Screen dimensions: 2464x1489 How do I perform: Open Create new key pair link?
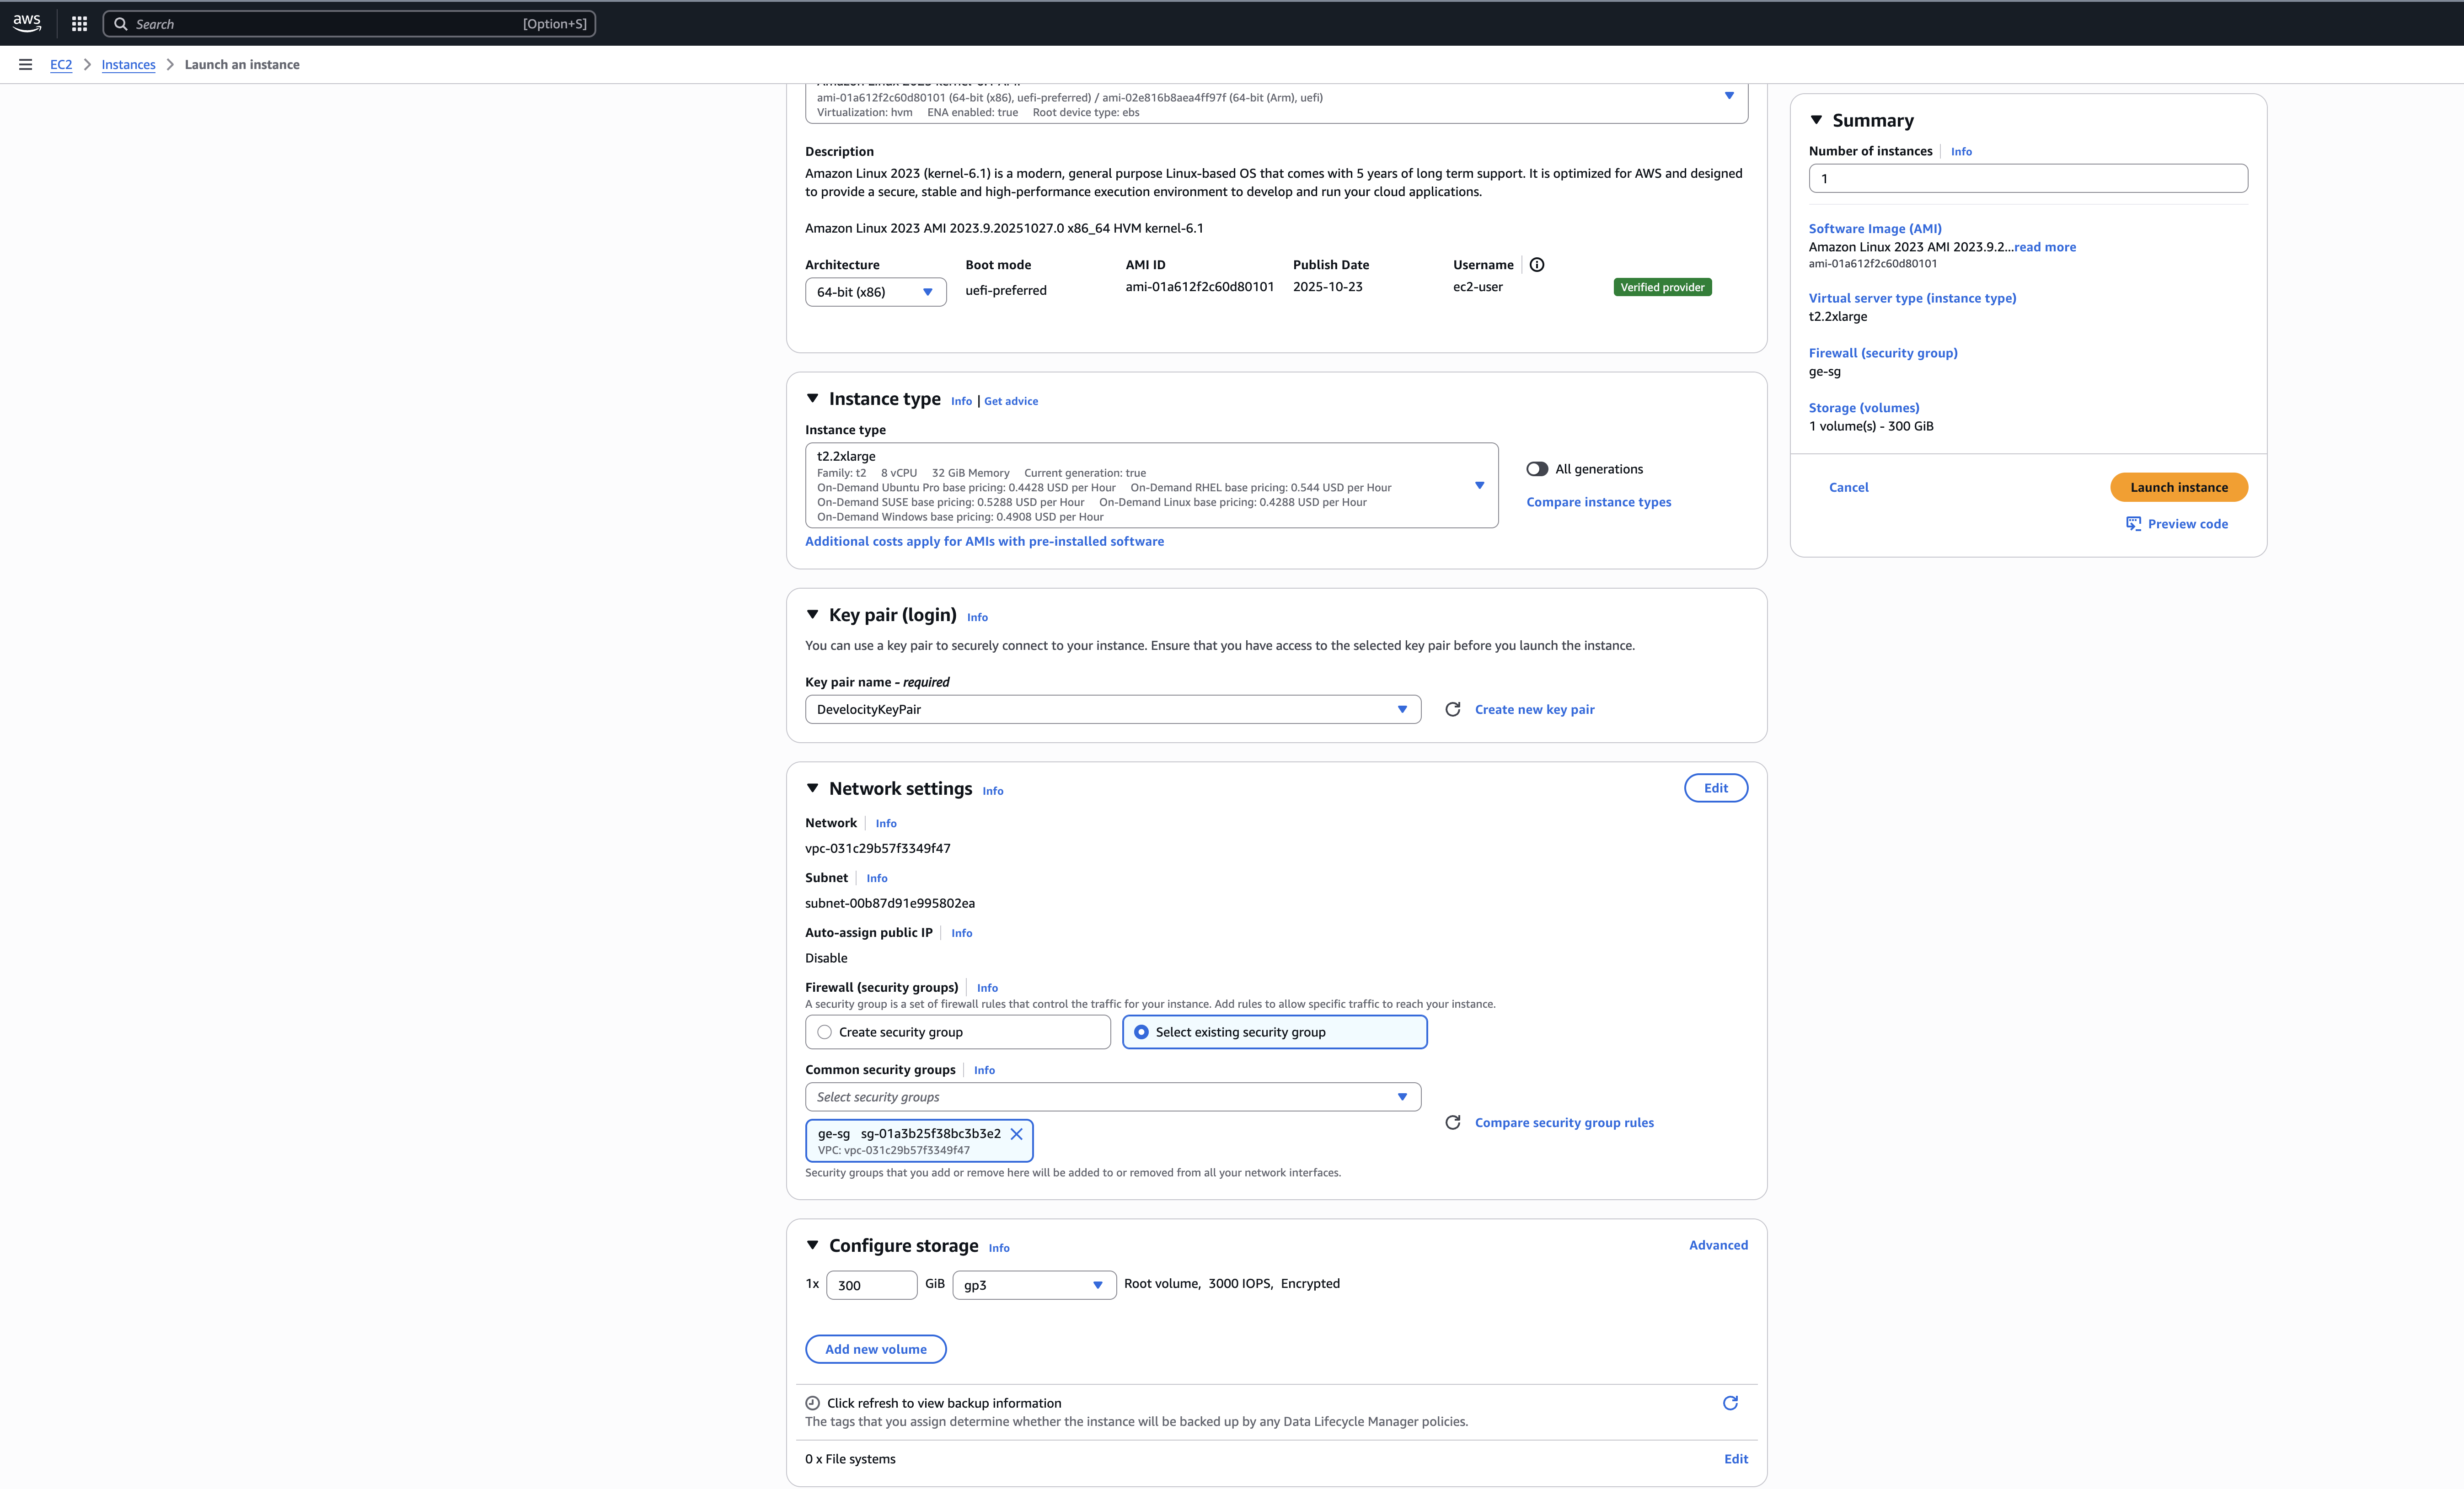click(1535, 709)
